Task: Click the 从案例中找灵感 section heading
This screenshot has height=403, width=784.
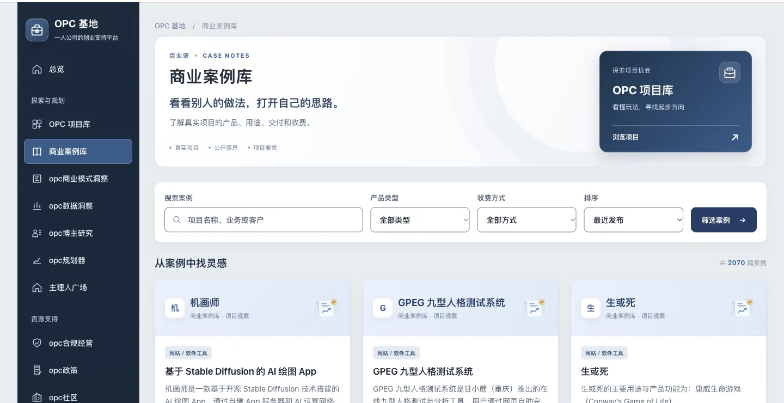Action: [191, 264]
